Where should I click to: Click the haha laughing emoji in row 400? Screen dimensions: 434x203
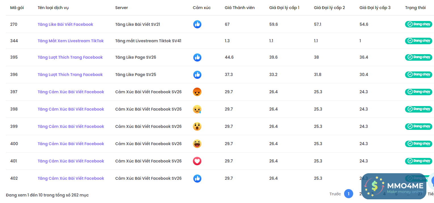tap(197, 144)
